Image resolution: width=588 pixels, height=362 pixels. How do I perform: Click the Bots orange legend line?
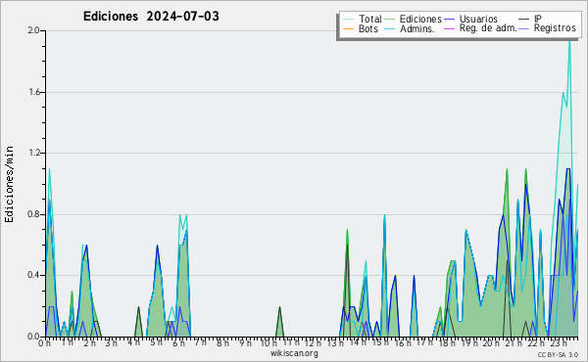coord(348,28)
